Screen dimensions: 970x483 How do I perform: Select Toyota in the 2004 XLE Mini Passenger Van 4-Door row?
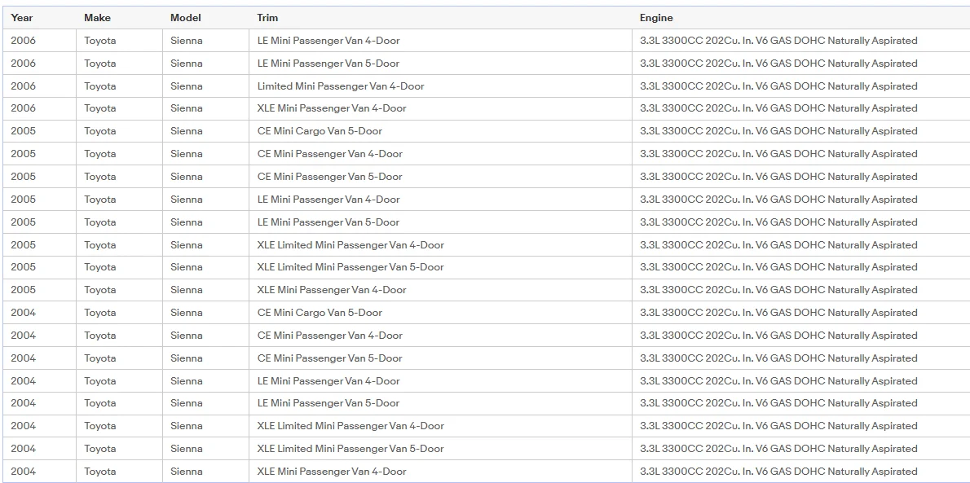coord(99,472)
